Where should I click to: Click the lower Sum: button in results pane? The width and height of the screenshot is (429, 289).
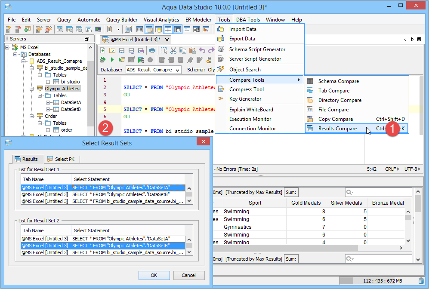click(291, 259)
